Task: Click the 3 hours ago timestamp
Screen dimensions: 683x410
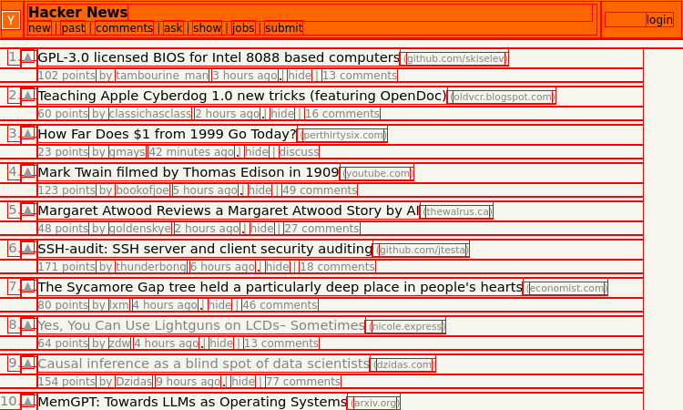Action: [245, 76]
